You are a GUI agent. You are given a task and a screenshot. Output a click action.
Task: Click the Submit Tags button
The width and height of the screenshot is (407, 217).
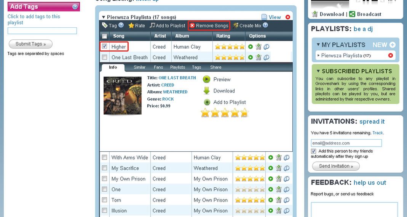tap(30, 44)
